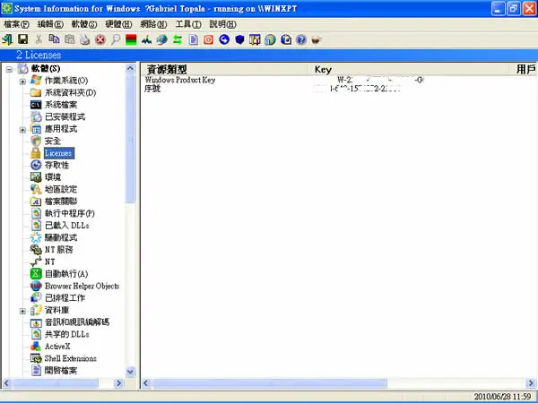538x403 pixels.
Task: Click the copy icon in toolbar
Action: pyautogui.click(x=54, y=39)
